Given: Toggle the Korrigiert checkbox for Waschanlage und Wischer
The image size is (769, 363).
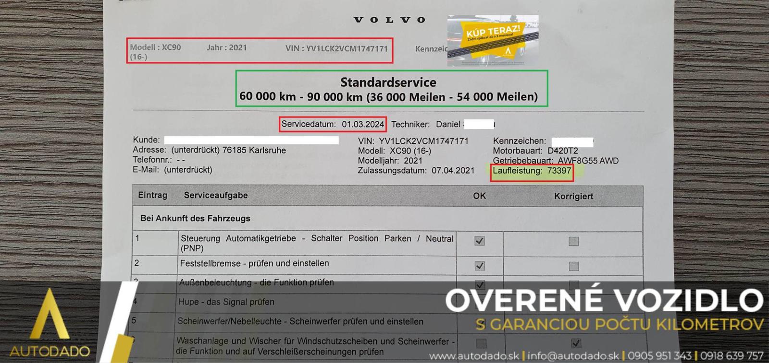Looking at the screenshot, I should click(576, 343).
